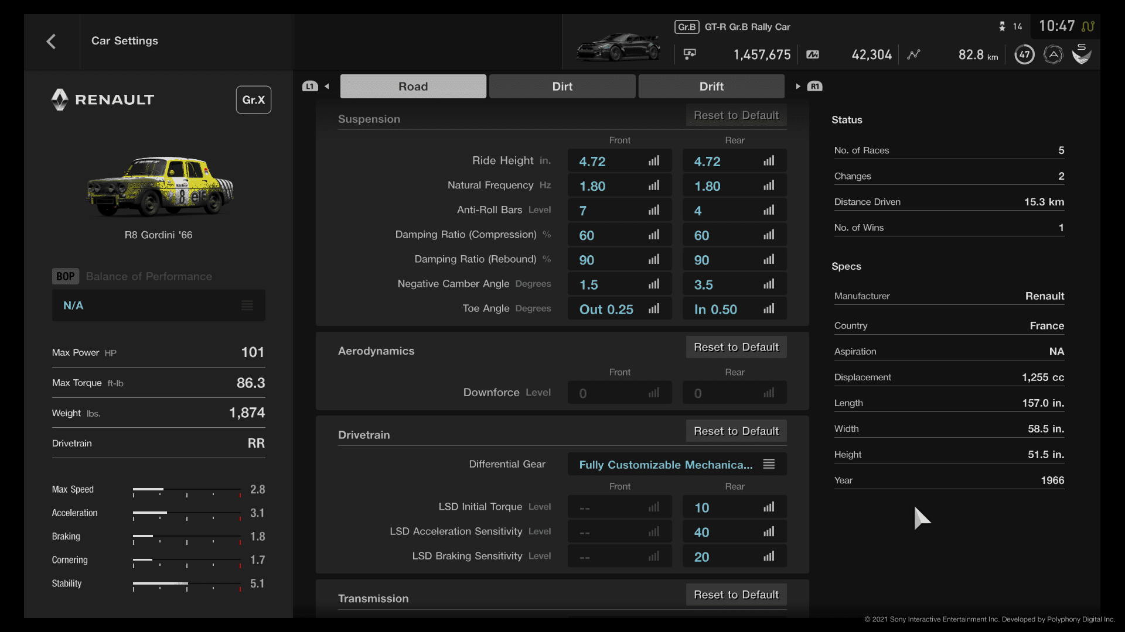Adjust front Damping Ratio Rebound value 90
This screenshot has width=1125, height=632.
click(x=620, y=260)
